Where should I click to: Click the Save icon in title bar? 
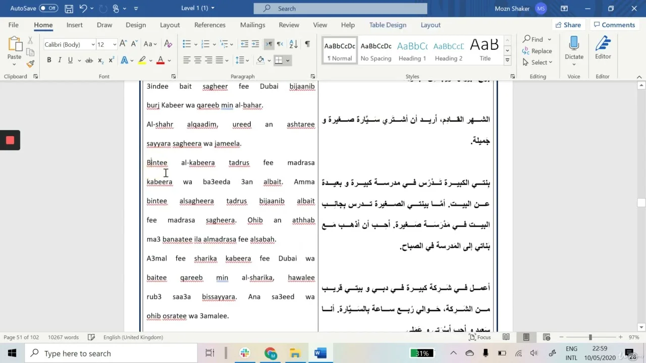coord(69,9)
